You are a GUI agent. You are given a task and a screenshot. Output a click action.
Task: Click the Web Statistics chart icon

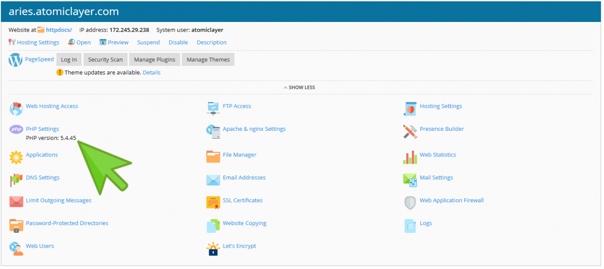pyautogui.click(x=410, y=157)
